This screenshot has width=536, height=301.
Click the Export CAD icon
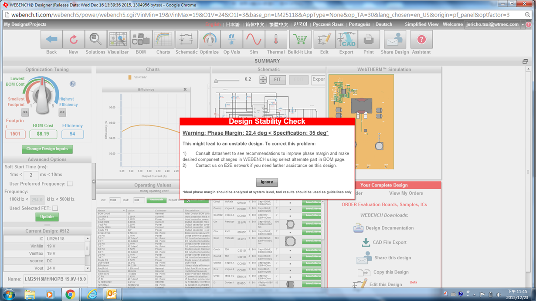346,40
